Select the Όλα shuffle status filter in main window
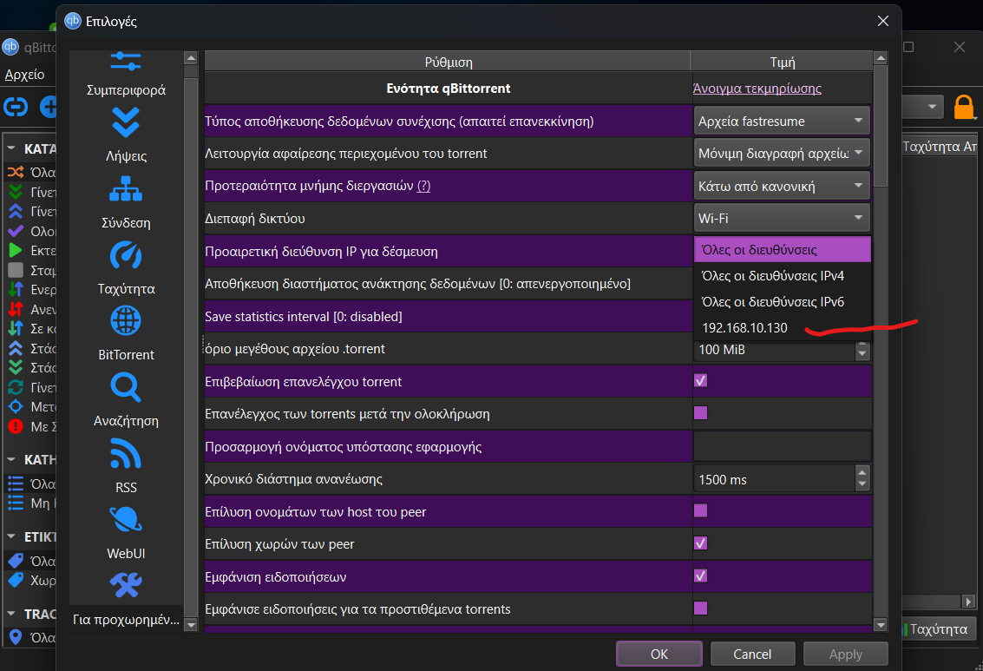983x671 pixels. tap(31, 173)
